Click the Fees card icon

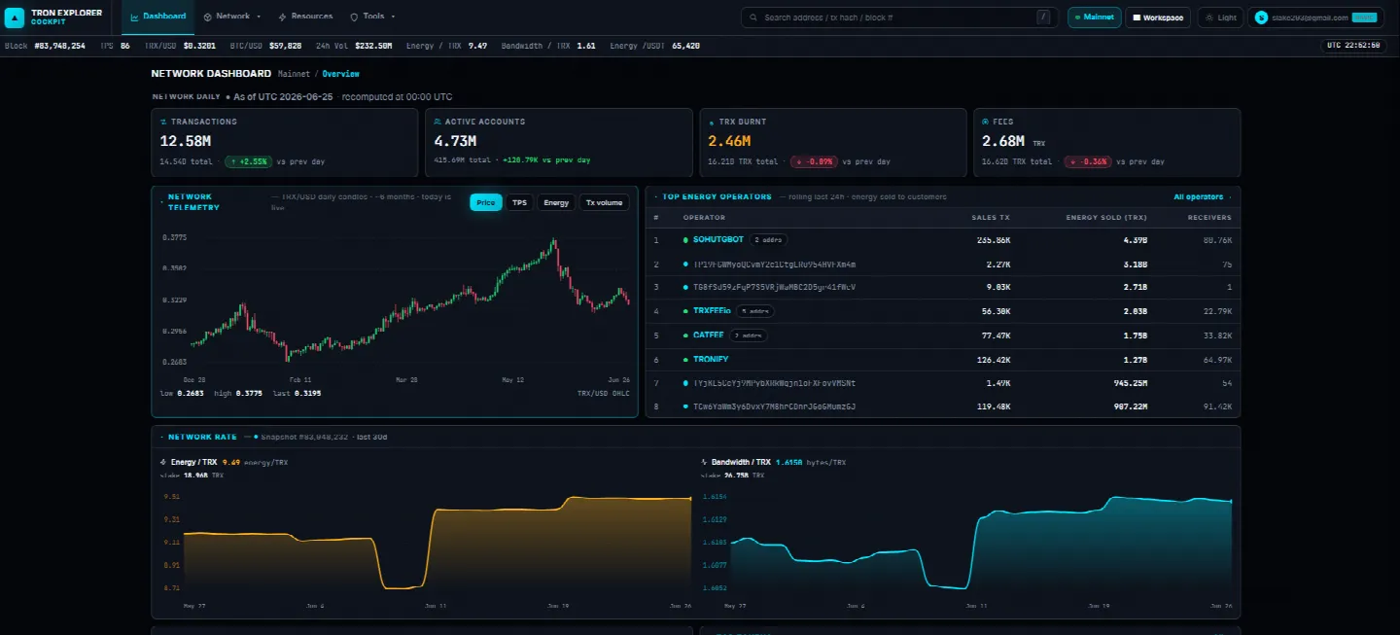coord(986,122)
